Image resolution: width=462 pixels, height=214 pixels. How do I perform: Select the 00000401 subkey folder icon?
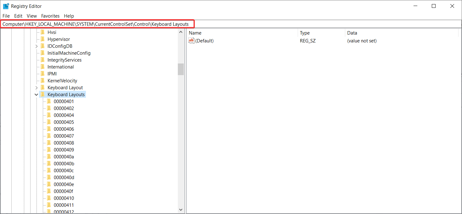49,101
